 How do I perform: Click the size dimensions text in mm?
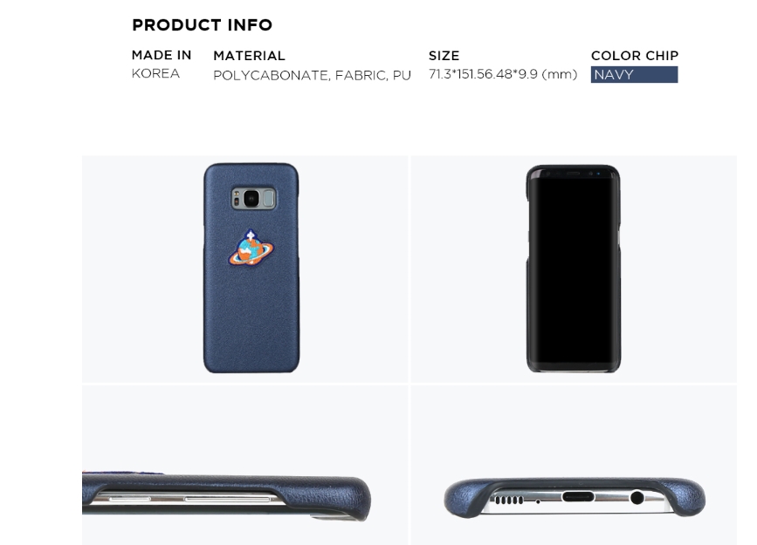point(503,74)
